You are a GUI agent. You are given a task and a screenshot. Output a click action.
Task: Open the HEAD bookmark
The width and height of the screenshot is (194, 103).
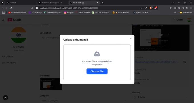[x=121, y=13]
